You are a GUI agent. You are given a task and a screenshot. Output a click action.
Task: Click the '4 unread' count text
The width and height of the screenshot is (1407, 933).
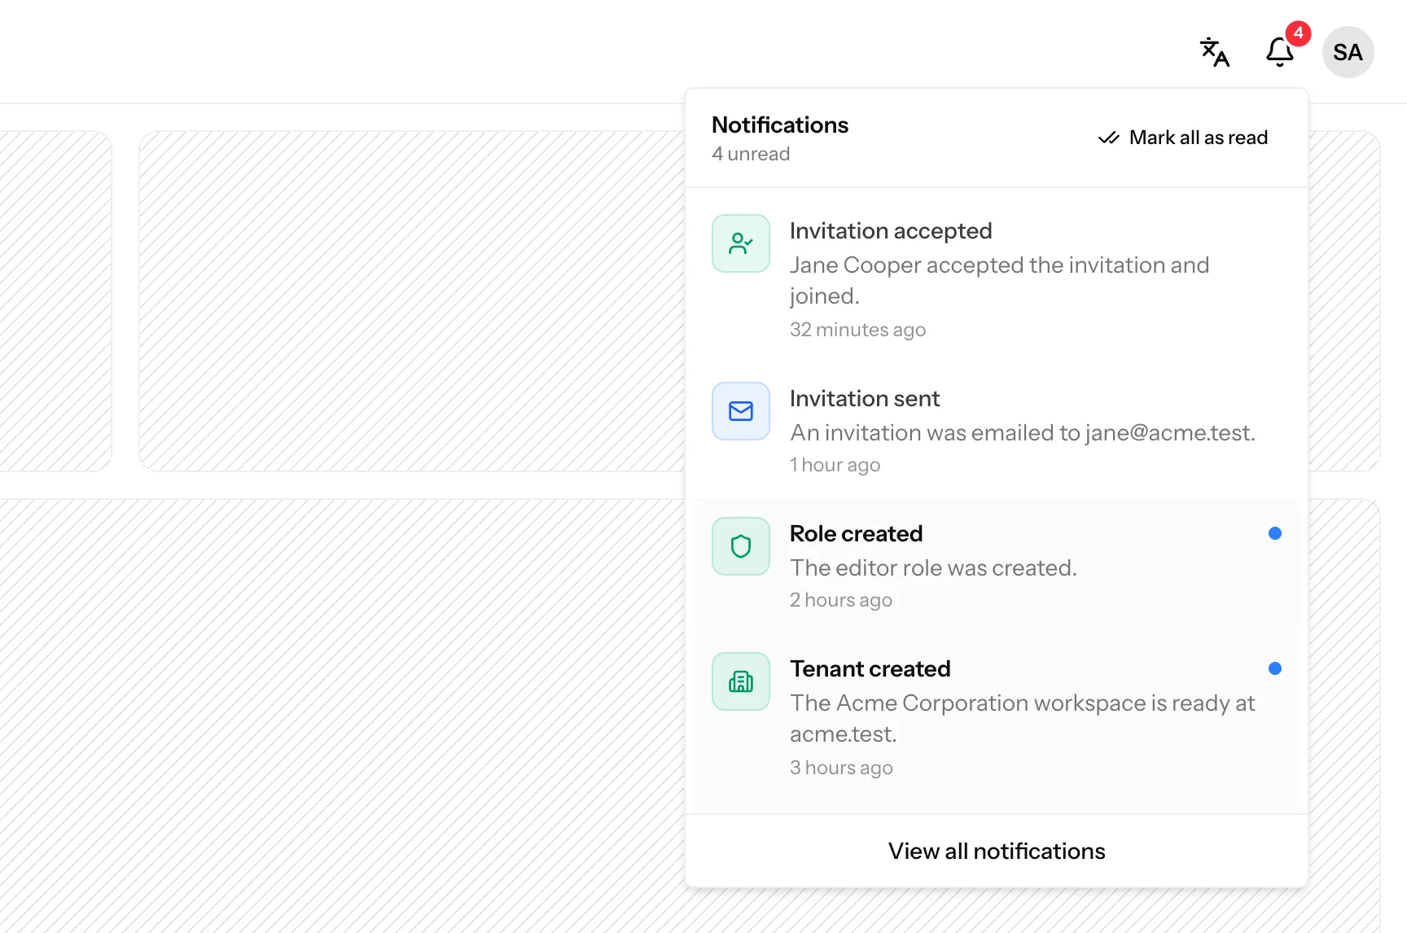click(x=751, y=154)
